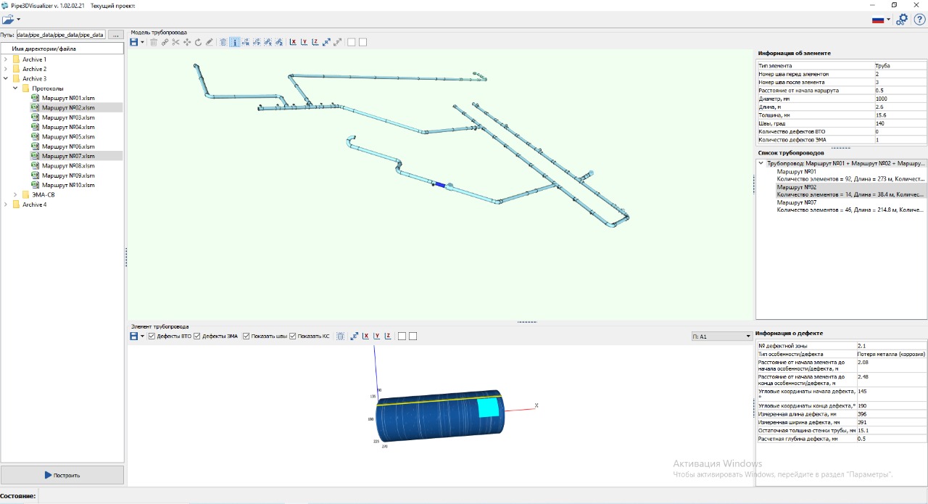Select the file Маршрут №02.xlsm
928x504 pixels.
point(68,107)
